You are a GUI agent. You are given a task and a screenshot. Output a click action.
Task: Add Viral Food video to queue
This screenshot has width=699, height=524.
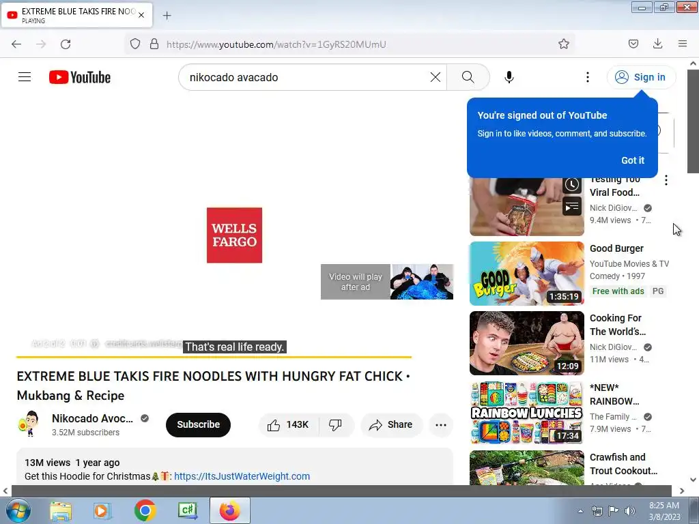pyautogui.click(x=572, y=206)
